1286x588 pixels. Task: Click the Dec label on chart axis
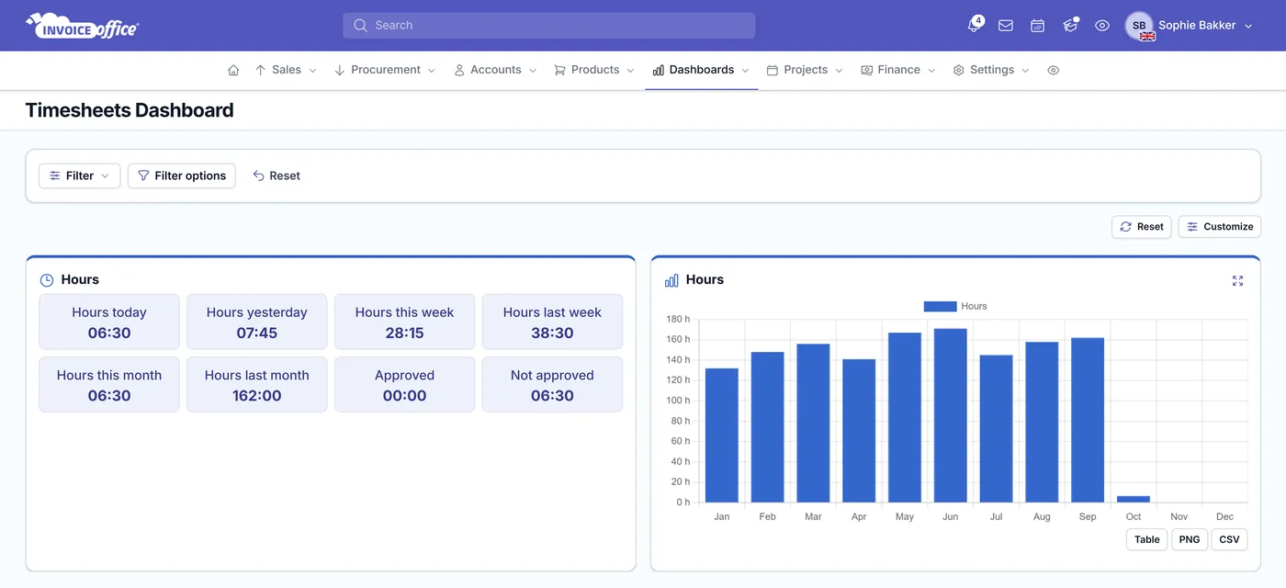pyautogui.click(x=1224, y=516)
